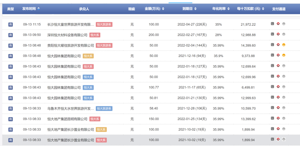Click the 承兑人 column header
The image size is (300, 146).
tap(84, 9)
